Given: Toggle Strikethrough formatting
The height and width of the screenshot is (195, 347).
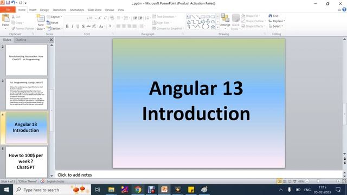Looking at the screenshot, I should point(88,27).
